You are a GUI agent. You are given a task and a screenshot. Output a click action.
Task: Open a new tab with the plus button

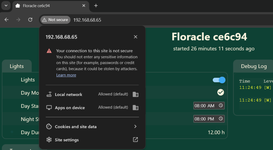coord(96,6)
